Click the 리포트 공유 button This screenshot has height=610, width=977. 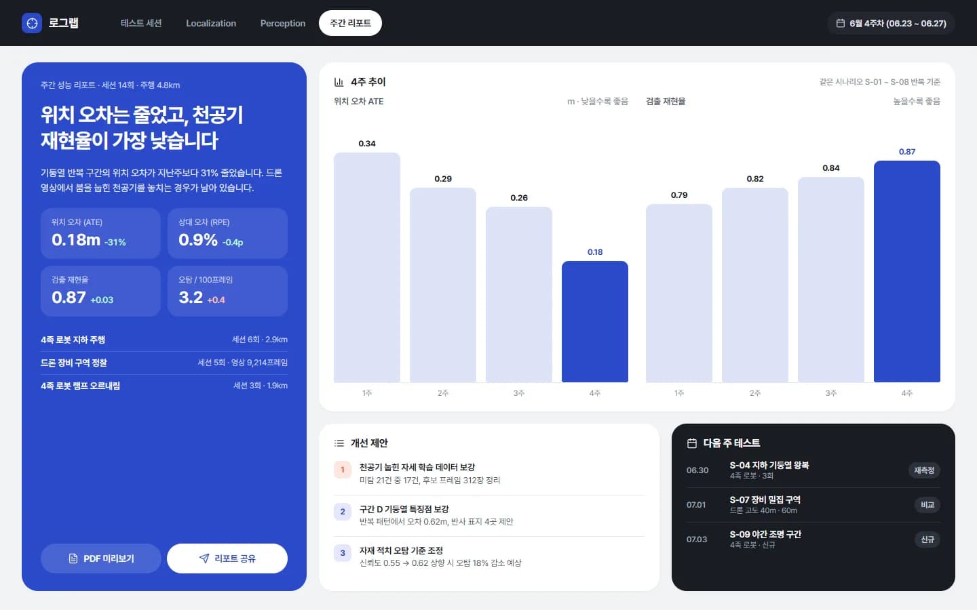[x=227, y=558]
